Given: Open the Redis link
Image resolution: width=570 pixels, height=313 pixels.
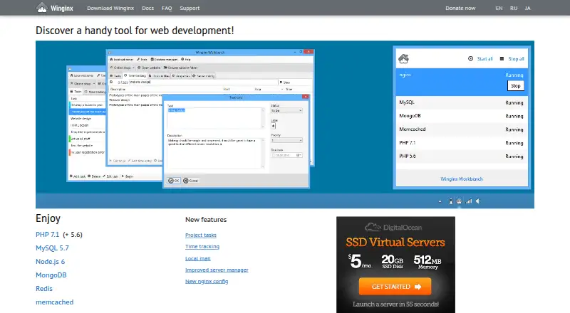Looking at the screenshot, I should (44, 288).
